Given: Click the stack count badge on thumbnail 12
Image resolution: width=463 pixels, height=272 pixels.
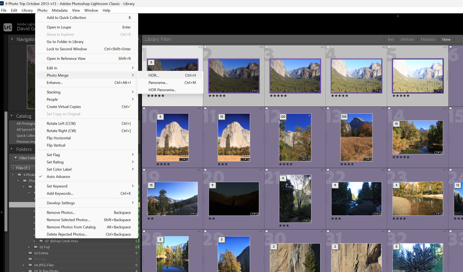Looking at the screenshot, I should tap(282, 117).
